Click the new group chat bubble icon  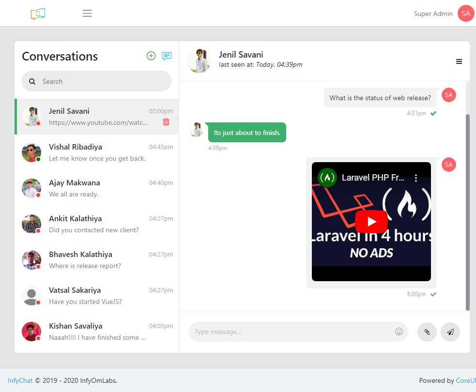click(167, 56)
